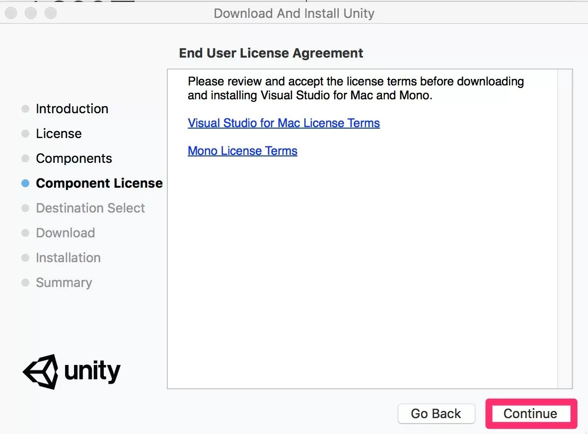588x434 pixels.
Task: Minimize the installer window
Action: (x=31, y=13)
